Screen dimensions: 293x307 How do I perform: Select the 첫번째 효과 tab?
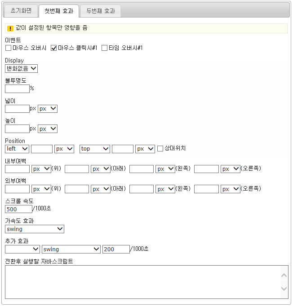(x=59, y=11)
